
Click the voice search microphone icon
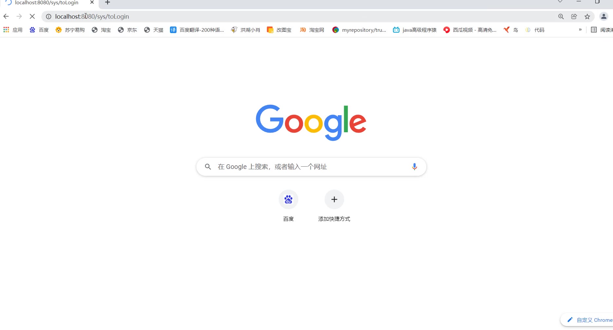(414, 167)
